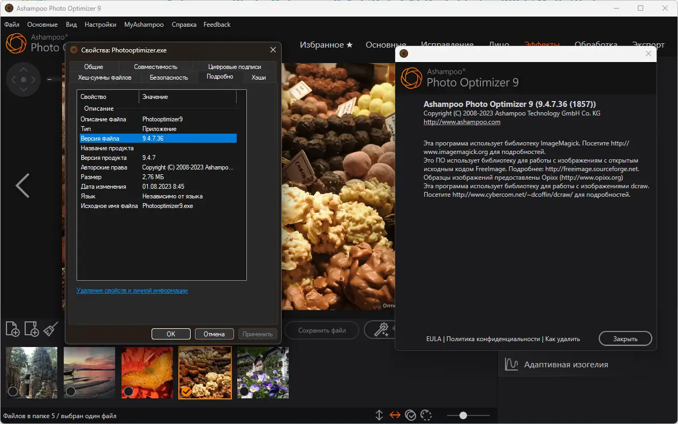Switch to the Цифровые подписи tab
678x424 pixels.
[235, 67]
